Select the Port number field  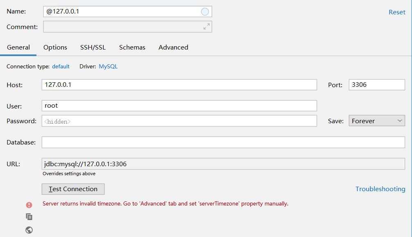tap(376, 85)
